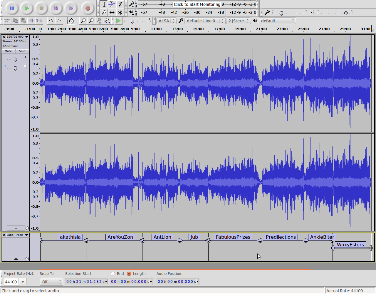Click the track gain slider knob
This screenshot has height=294, width=376.
(x=15, y=59)
